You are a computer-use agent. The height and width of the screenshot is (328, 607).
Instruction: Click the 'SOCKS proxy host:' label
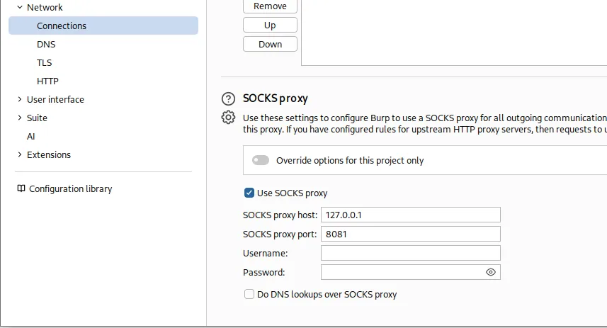point(280,215)
